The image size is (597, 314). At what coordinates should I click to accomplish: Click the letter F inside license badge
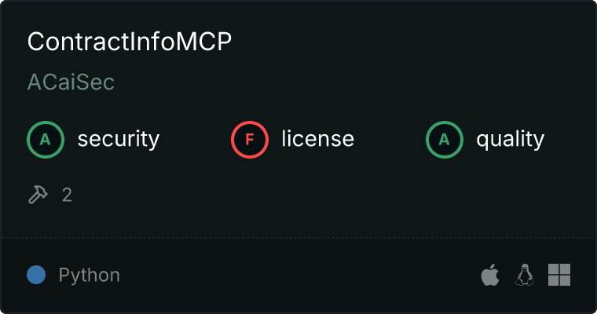point(250,140)
